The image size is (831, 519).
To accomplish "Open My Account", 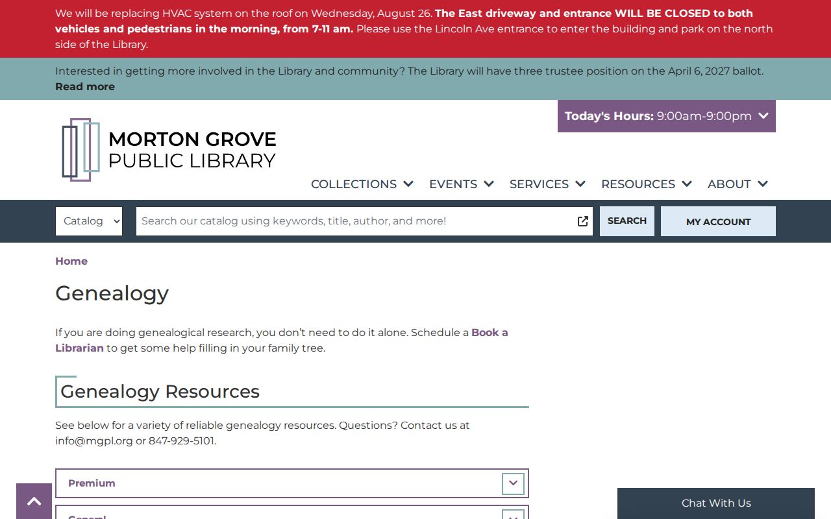I will 718,221.
